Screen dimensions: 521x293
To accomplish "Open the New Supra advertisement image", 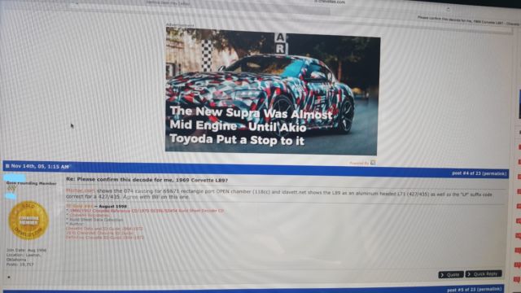I will 272,90.
